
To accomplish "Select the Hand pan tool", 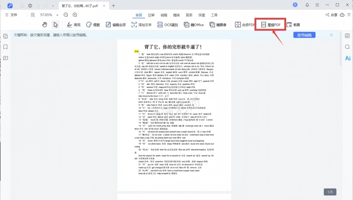I will tap(45, 25).
